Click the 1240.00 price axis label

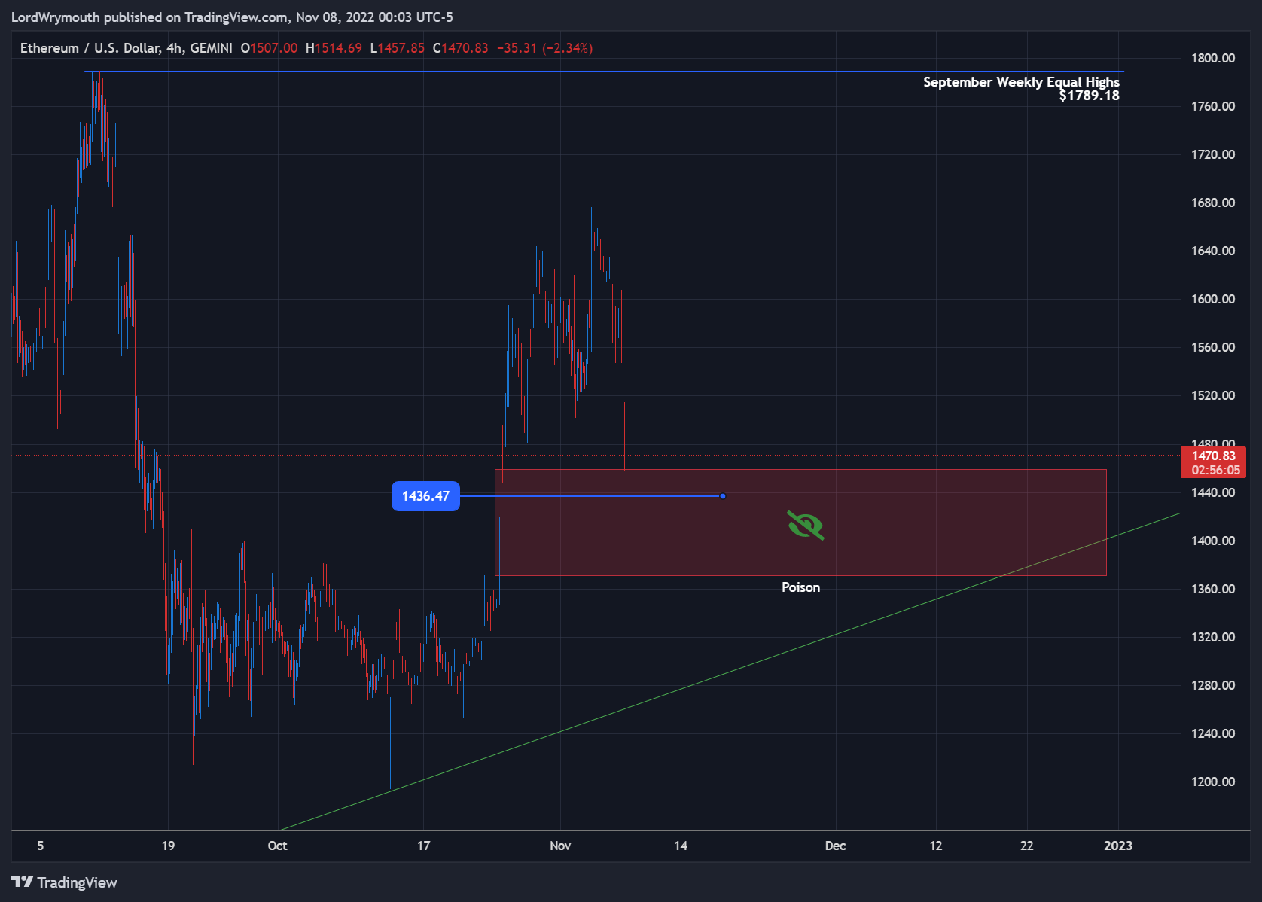(1213, 733)
